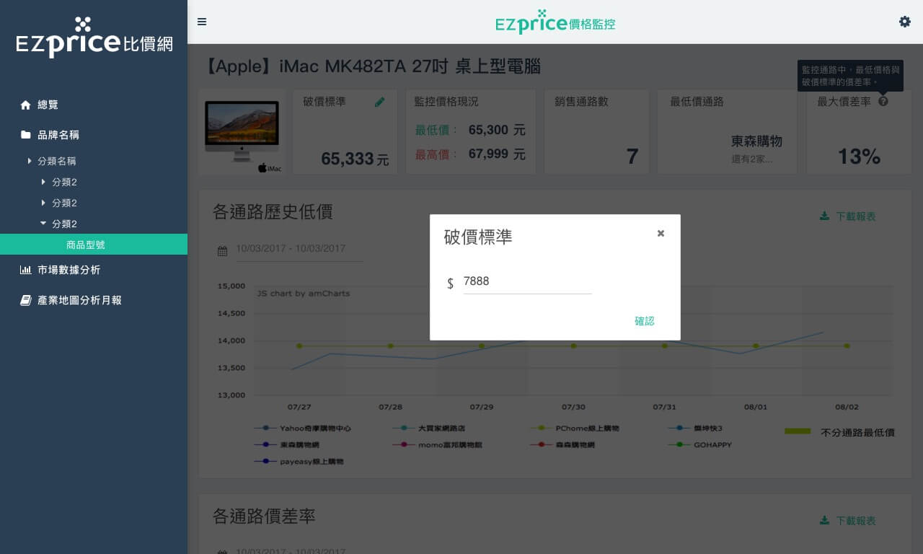The width and height of the screenshot is (923, 554).
Task: Toggle the momo富邦購物館 legend series
Action: tap(438, 445)
